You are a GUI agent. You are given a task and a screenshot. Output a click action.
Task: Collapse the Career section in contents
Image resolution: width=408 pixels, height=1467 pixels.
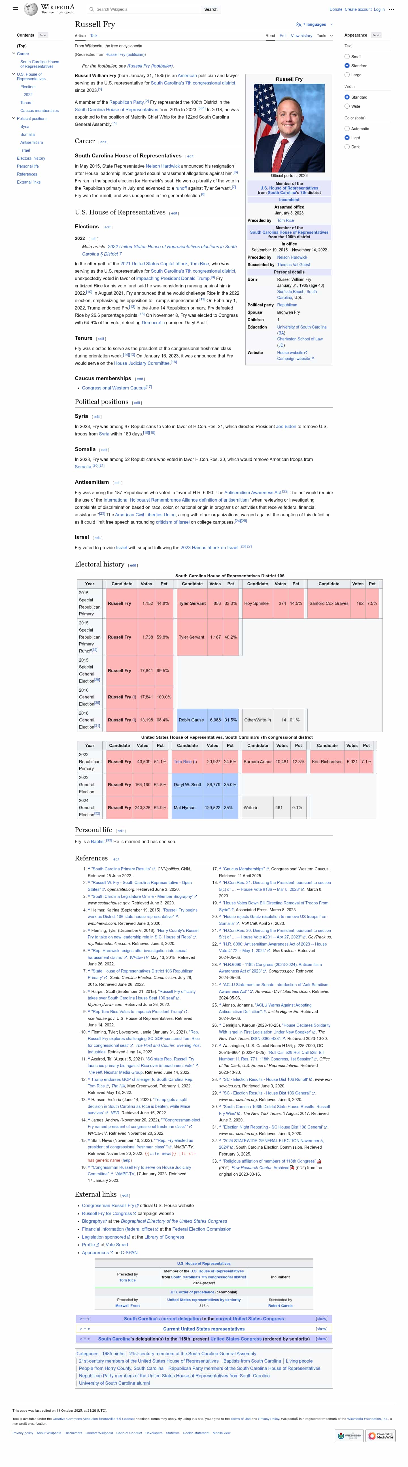coord(14,54)
